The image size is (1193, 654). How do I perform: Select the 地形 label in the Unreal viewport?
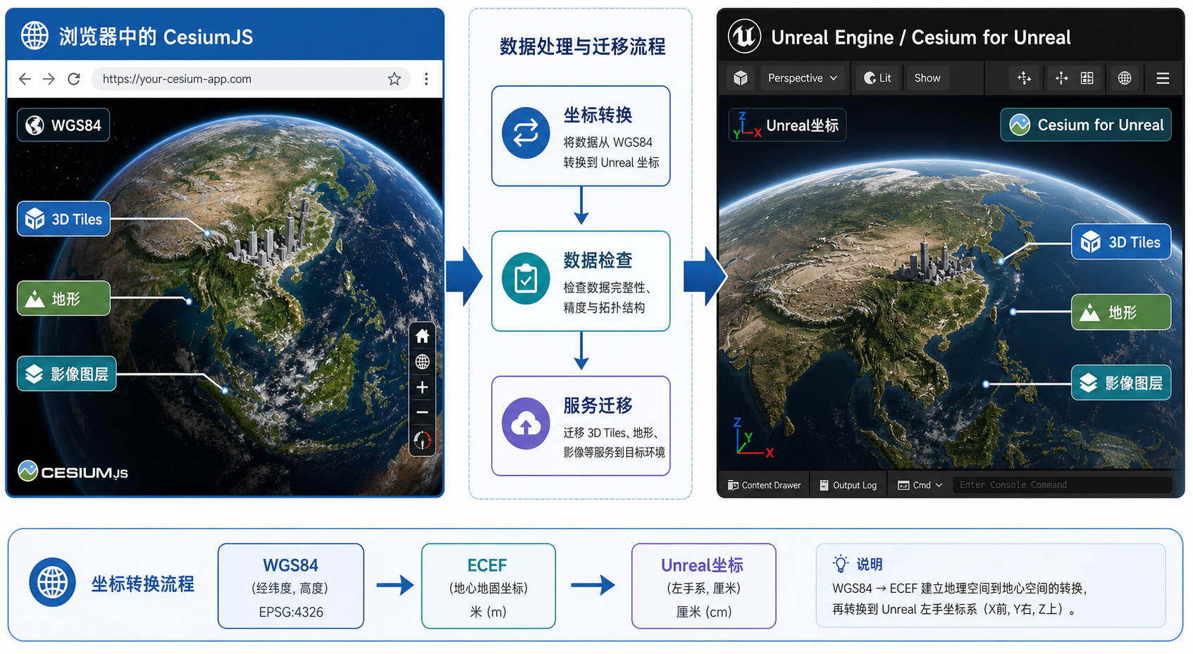click(1121, 312)
